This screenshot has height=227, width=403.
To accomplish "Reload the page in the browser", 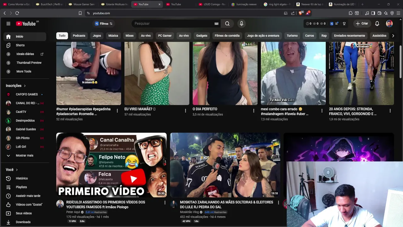I will pyautogui.click(x=17, y=13).
